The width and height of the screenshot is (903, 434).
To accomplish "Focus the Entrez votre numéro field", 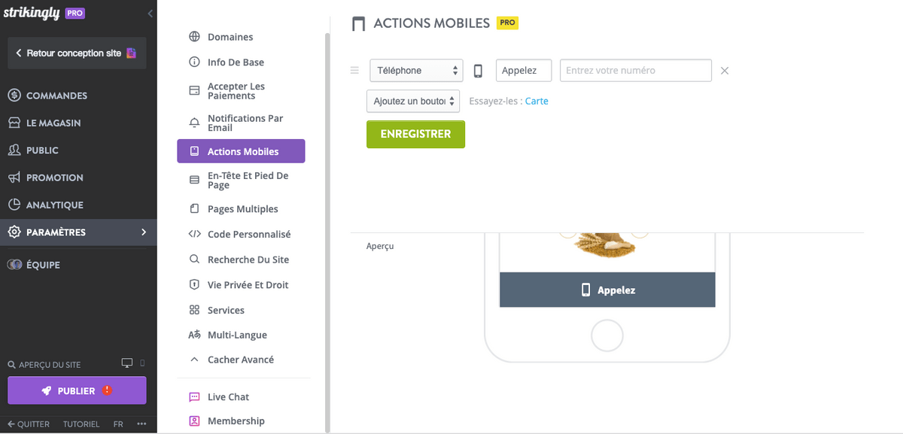I will (635, 71).
